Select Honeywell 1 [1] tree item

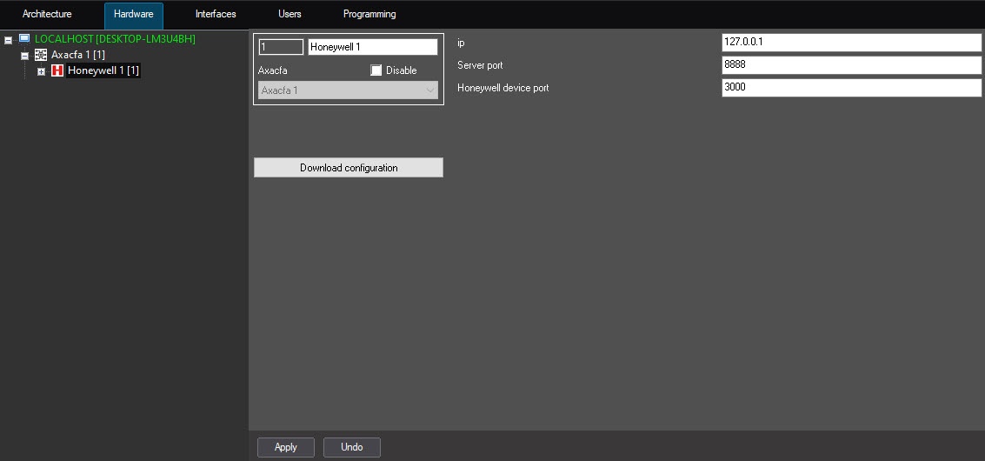tap(103, 70)
